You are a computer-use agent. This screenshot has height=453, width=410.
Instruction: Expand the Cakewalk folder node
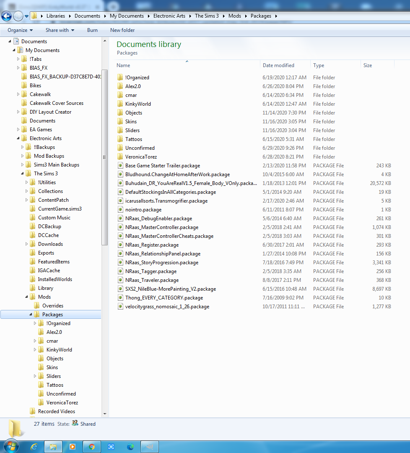click(x=18, y=94)
